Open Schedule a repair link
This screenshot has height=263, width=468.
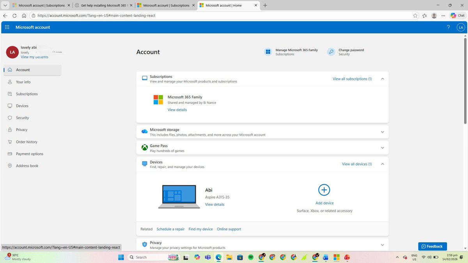[170, 229]
